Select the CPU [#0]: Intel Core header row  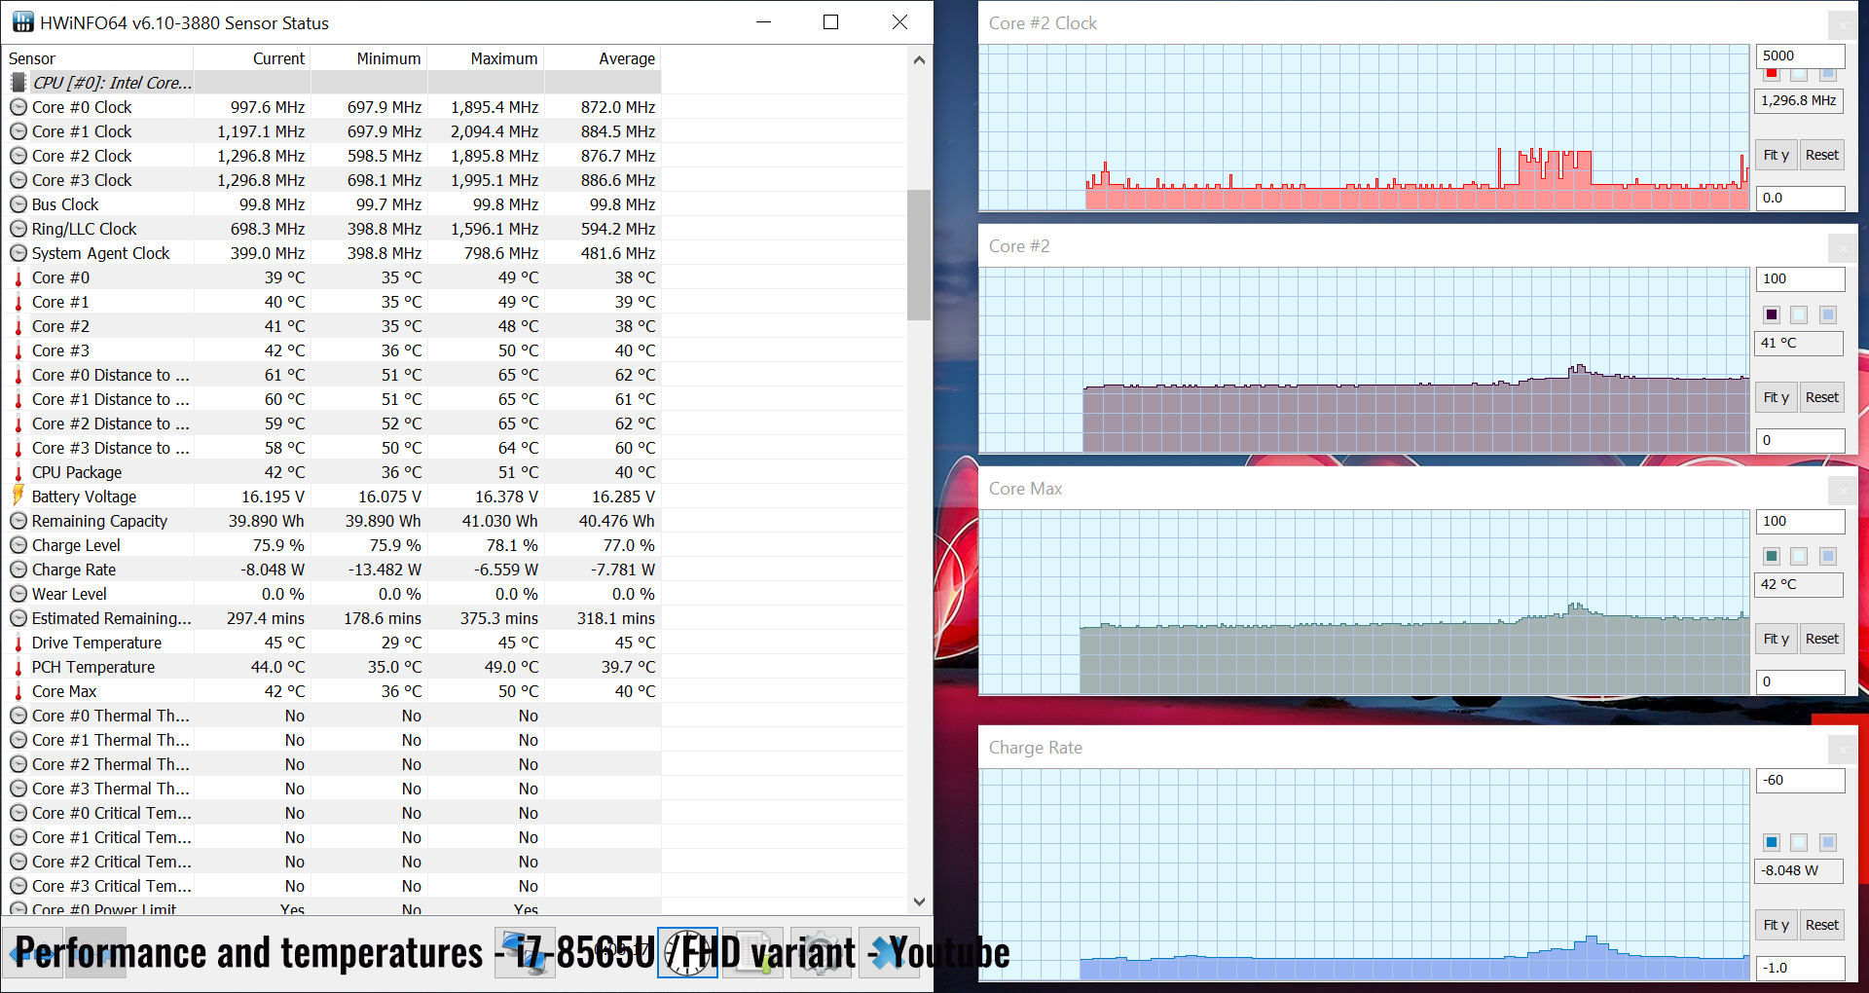332,83
